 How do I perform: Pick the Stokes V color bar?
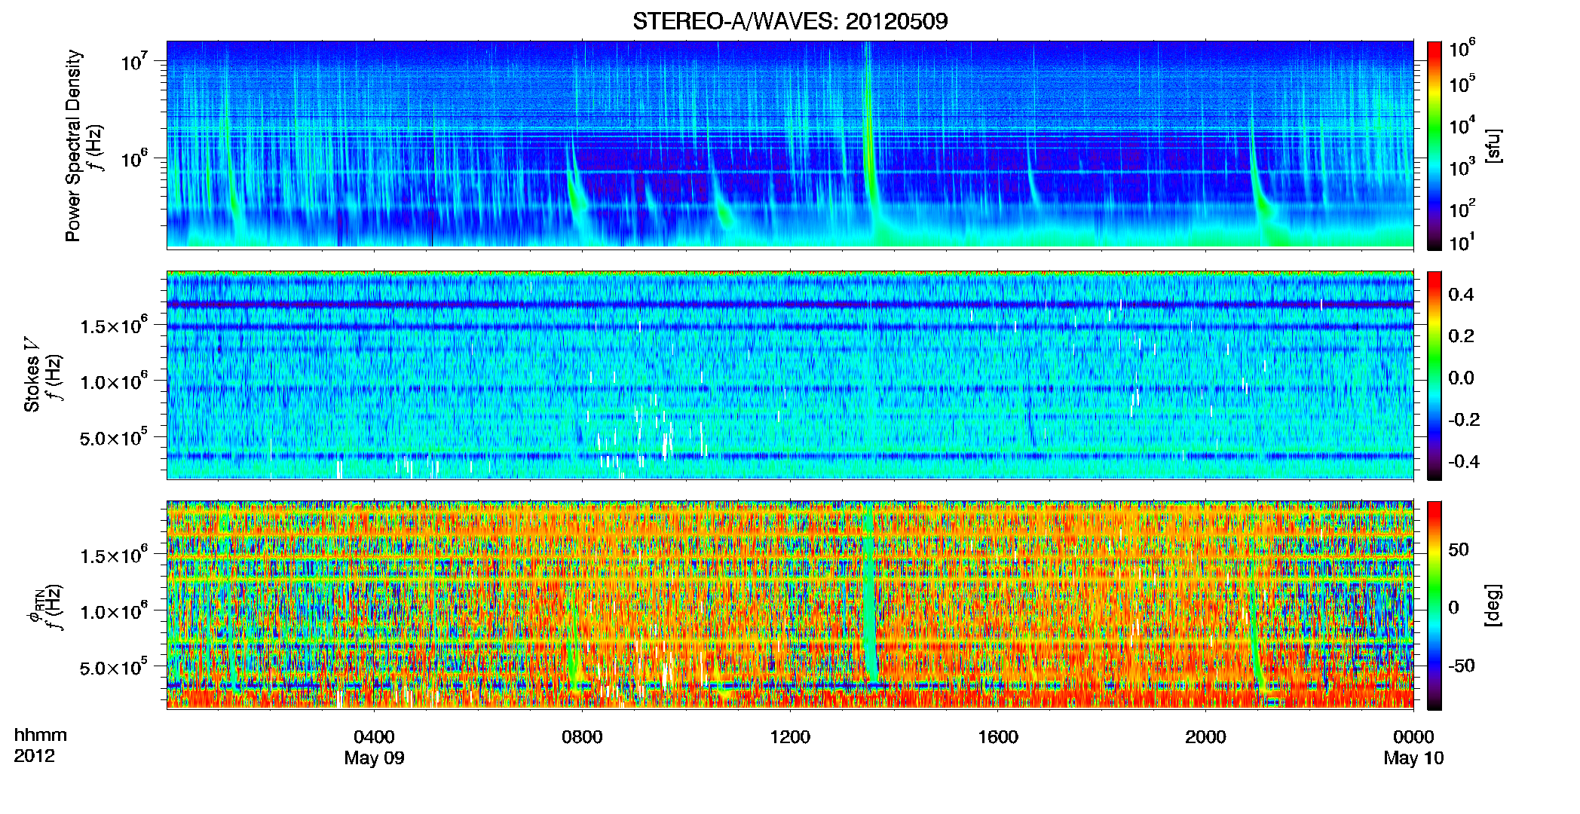[x=1435, y=375]
